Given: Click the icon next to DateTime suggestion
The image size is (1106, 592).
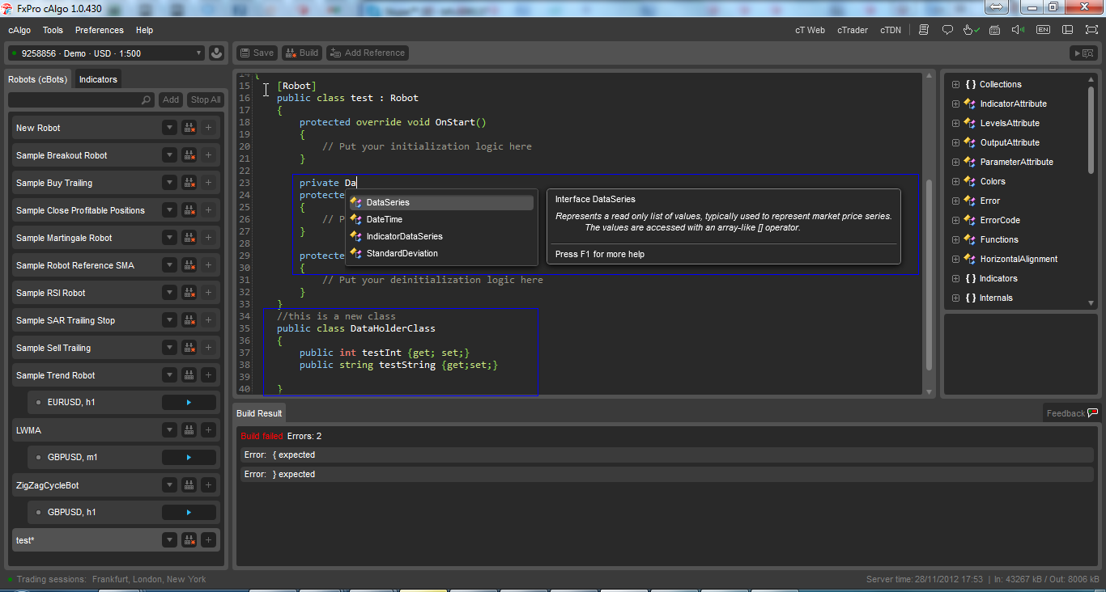Looking at the screenshot, I should click(356, 219).
